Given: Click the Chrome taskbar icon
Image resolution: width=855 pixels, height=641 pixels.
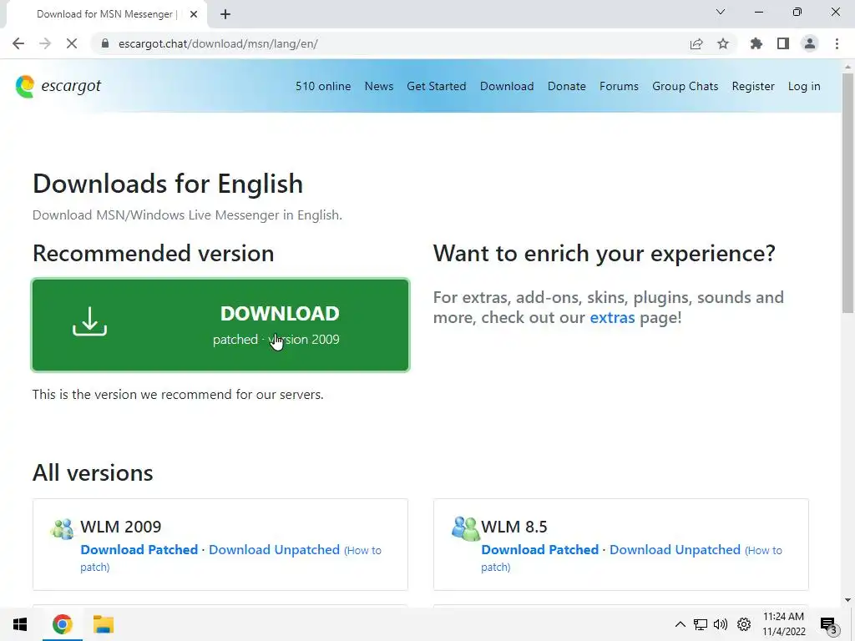Looking at the screenshot, I should click(x=62, y=624).
